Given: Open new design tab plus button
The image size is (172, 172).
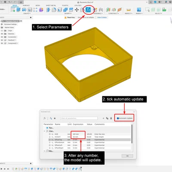Looking at the screenshot, I should point(150,2).
